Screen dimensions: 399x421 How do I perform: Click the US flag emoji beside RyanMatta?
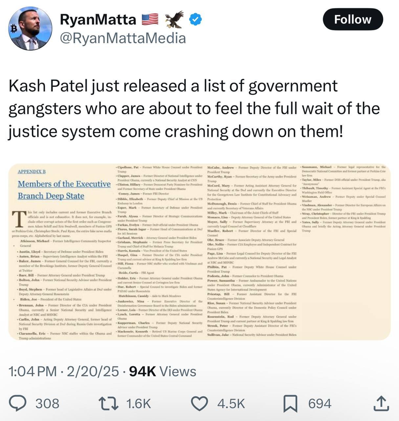click(150, 20)
